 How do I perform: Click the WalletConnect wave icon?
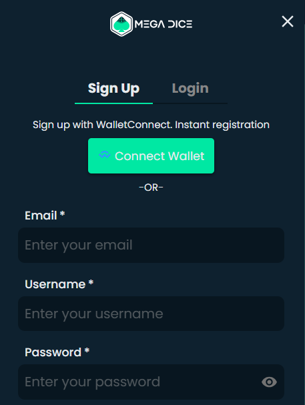pyautogui.click(x=105, y=154)
